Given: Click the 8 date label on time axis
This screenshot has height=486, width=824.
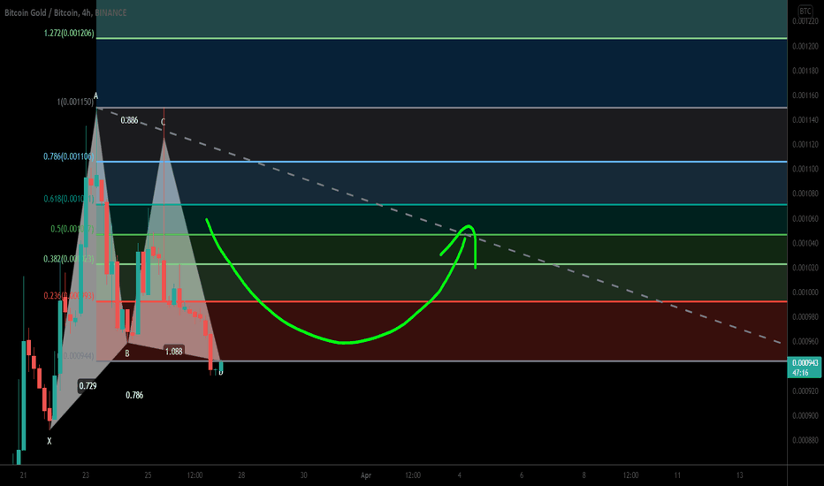Looking at the screenshot, I should 584,475.
